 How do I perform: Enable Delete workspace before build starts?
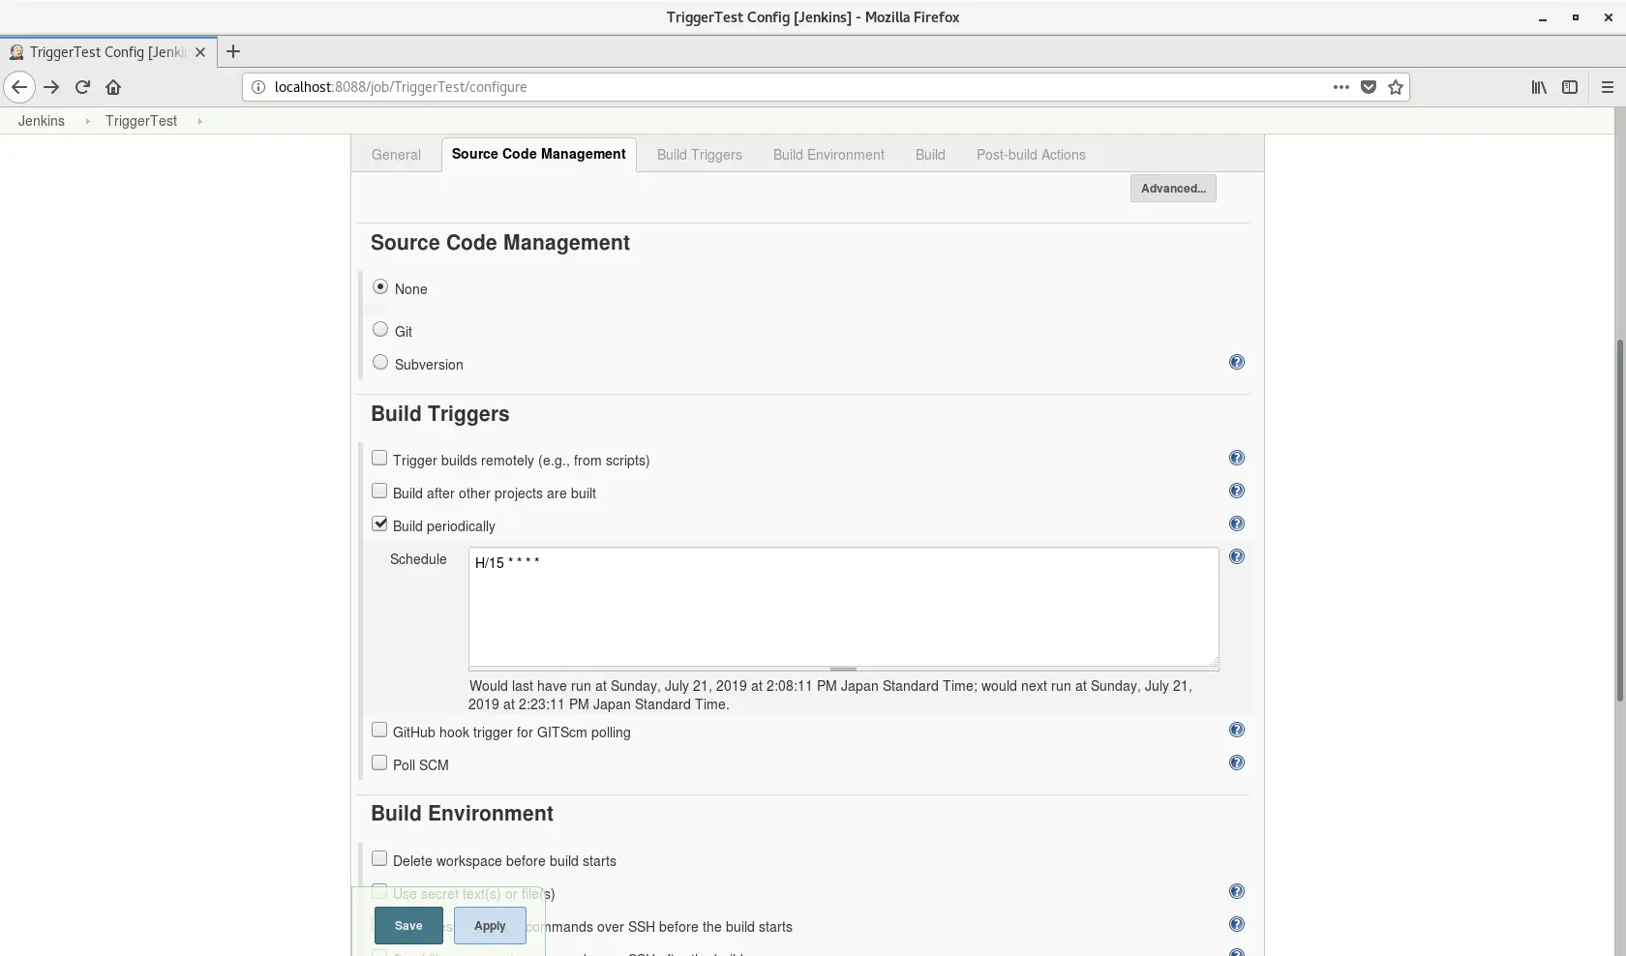[x=379, y=858]
